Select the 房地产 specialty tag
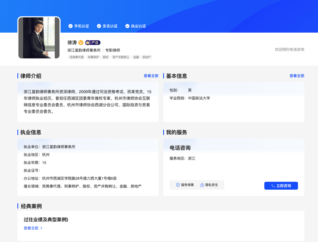The width and height of the screenshot is (318, 242). tap(146, 57)
